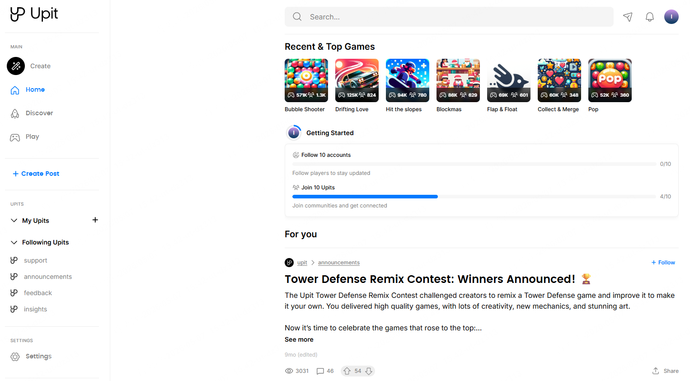Click the Bubble Shooter title text
Viewport: 690px width, 381px height.
click(x=305, y=109)
